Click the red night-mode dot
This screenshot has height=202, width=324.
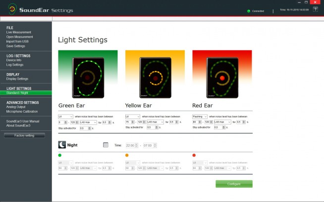pos(194,155)
